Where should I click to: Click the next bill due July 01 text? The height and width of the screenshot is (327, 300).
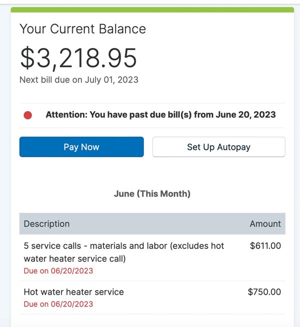[x=79, y=80]
